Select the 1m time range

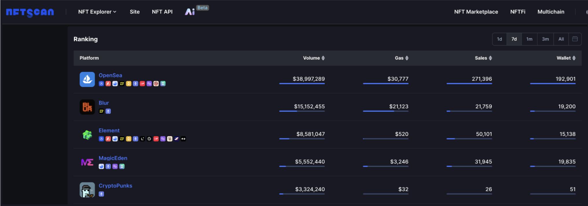[x=529, y=39]
